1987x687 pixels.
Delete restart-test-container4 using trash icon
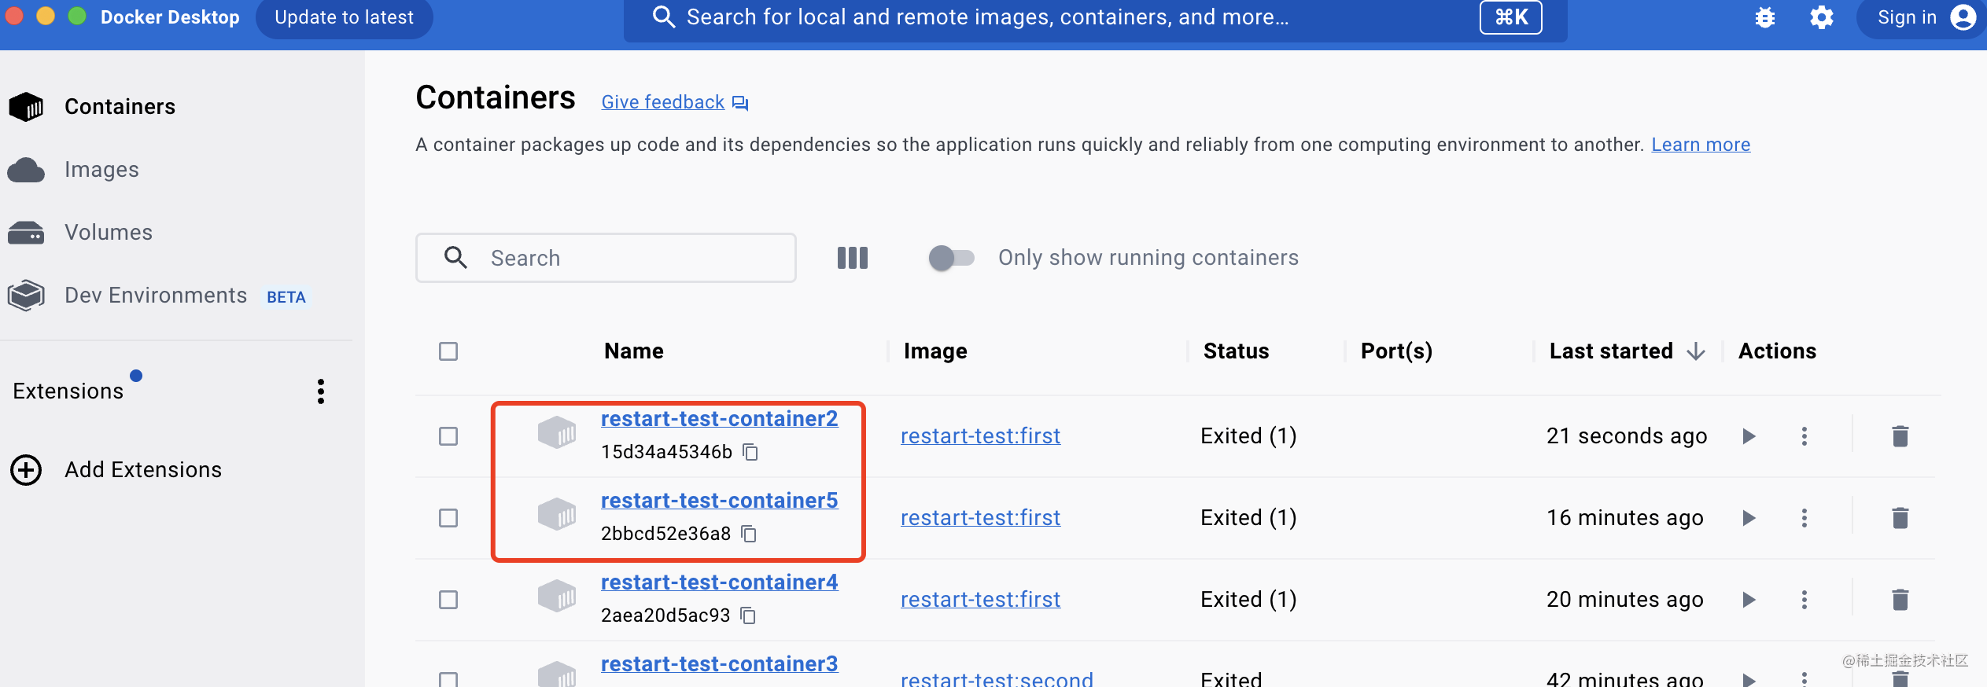[1900, 600]
